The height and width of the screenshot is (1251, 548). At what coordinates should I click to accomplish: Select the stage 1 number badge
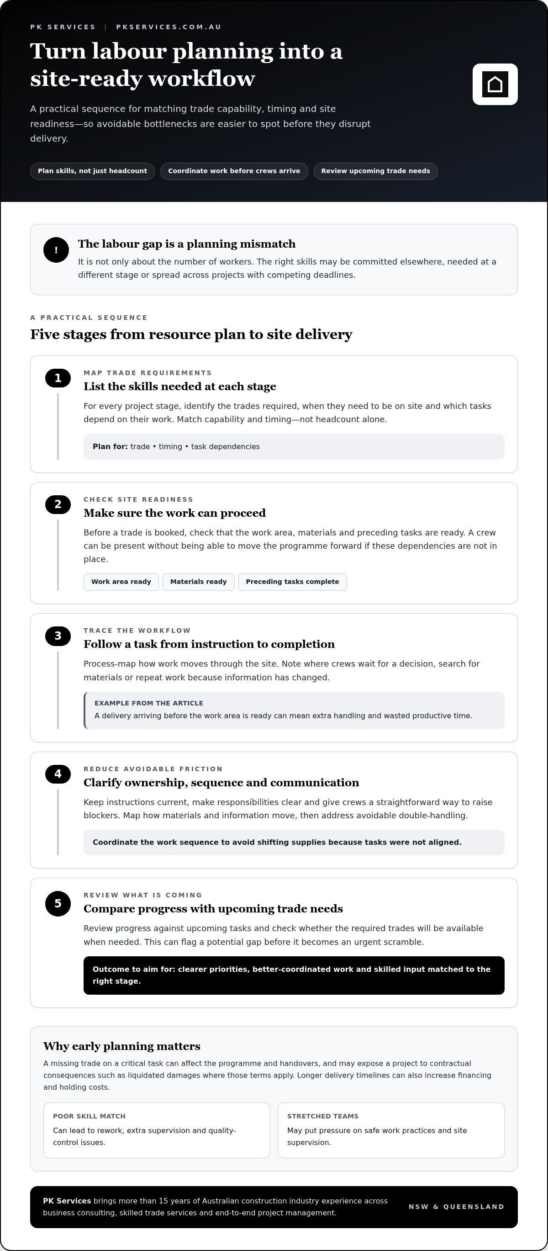58,378
